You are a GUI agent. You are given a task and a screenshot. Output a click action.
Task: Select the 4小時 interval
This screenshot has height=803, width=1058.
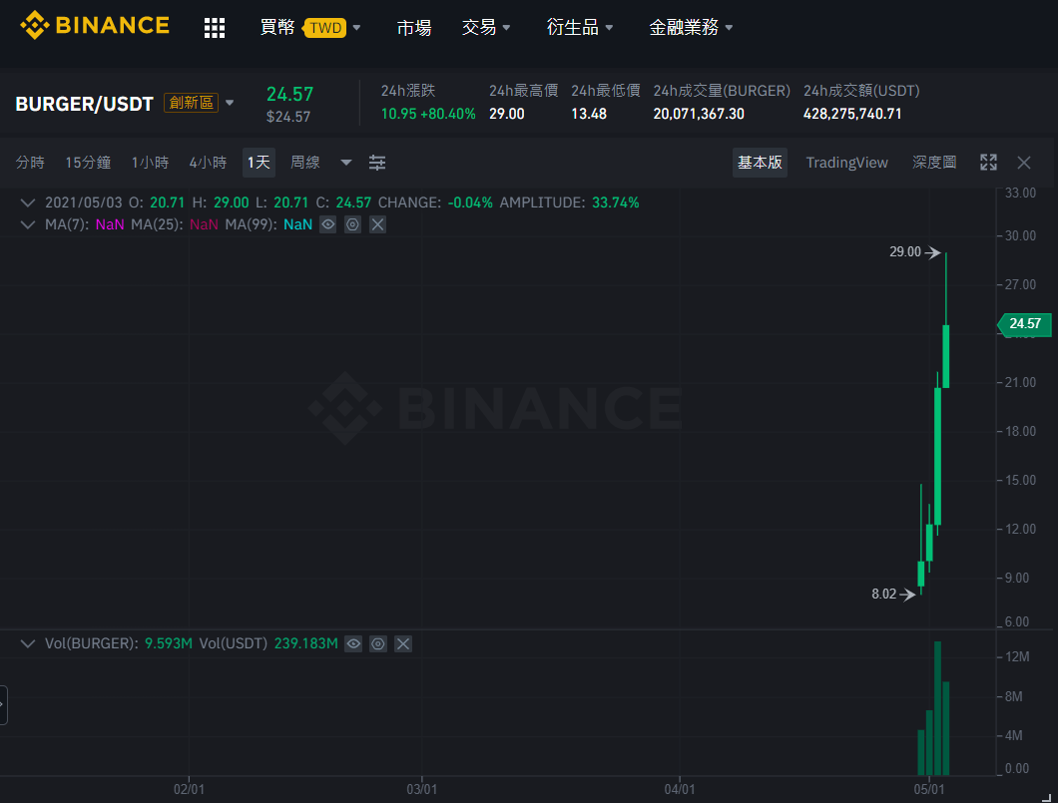pos(208,163)
